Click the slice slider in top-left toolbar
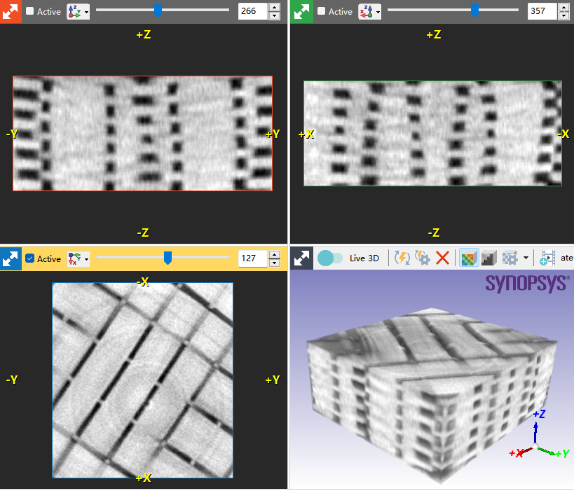574x491 pixels. point(158,11)
